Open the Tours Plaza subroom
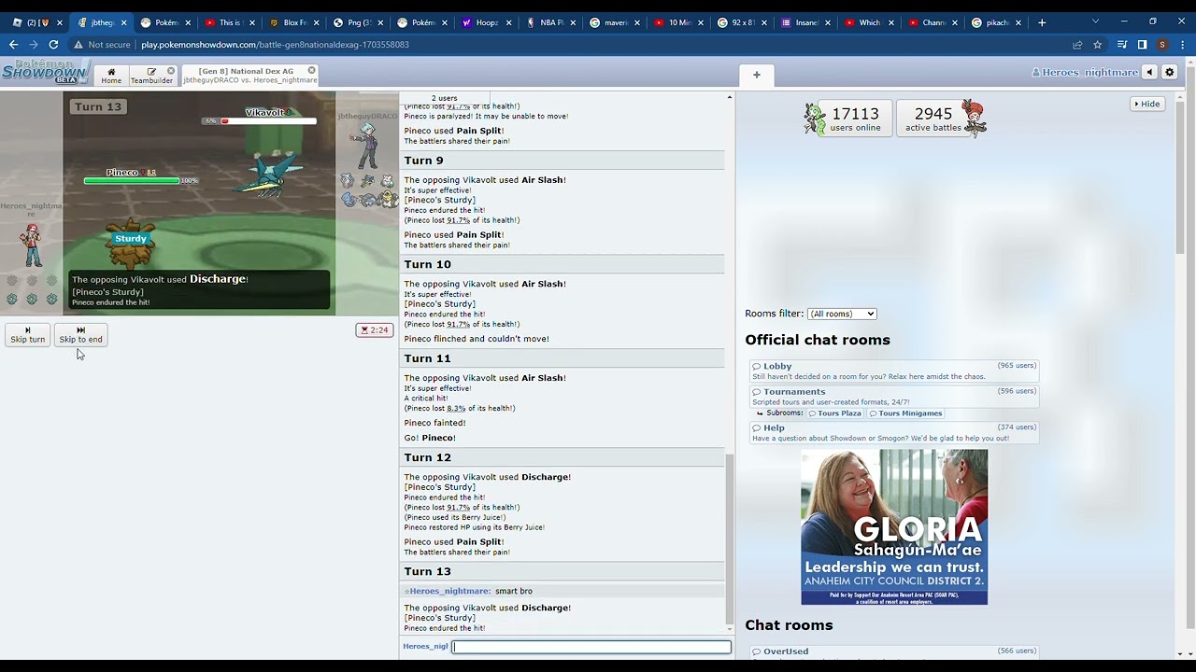Screen dimensions: 1196x672 (835, 413)
